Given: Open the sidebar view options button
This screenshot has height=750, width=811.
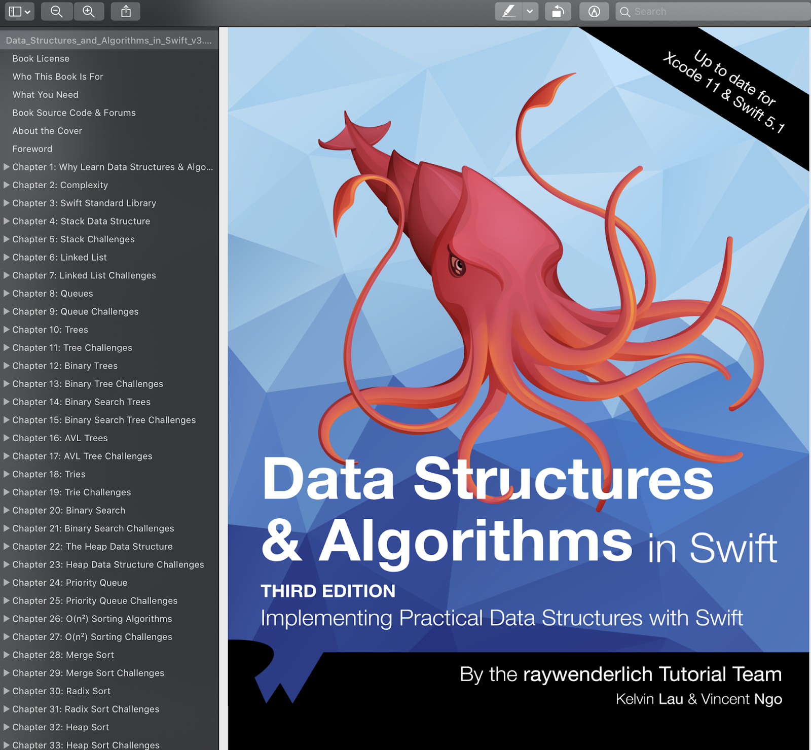Looking at the screenshot, I should click(x=19, y=11).
